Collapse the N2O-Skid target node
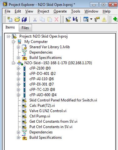 (x=13, y=63)
